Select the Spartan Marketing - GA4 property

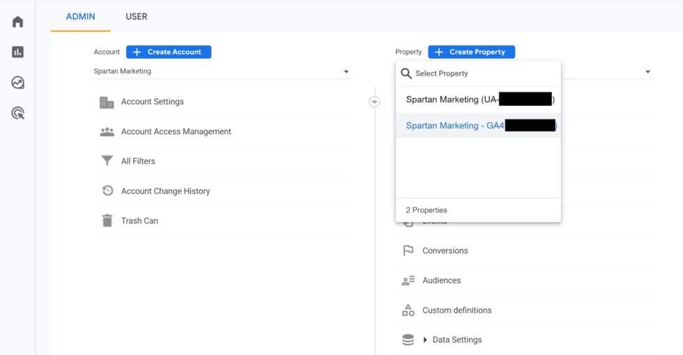478,126
